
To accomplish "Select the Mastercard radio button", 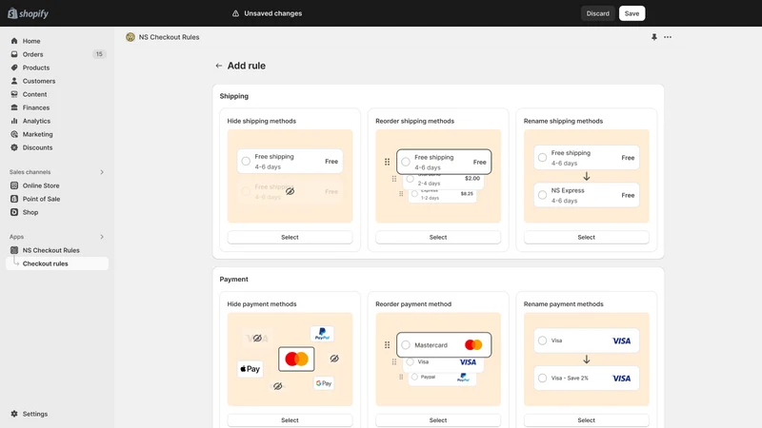I will coord(406,345).
